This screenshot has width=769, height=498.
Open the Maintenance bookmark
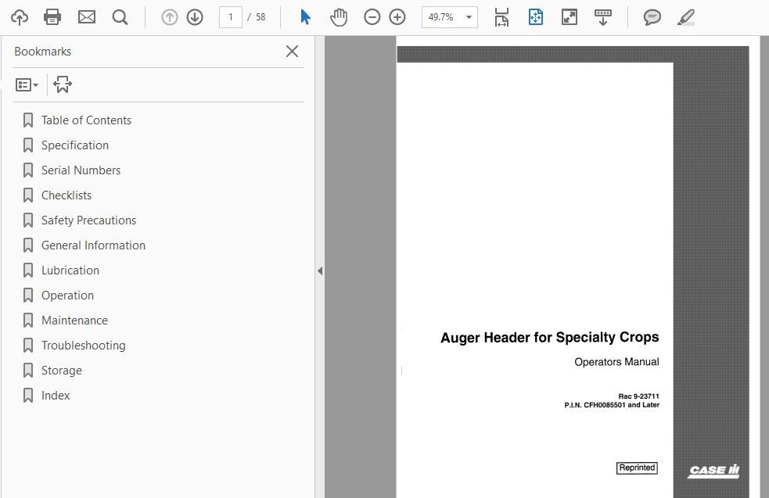tap(74, 320)
